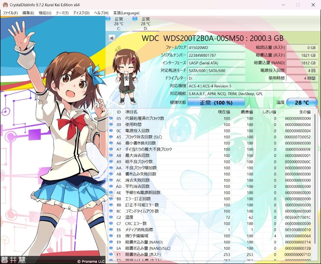This screenshot has height=264, width=321.
Task: Click the 総書込量 (NAND) value 1812 GB
Action: 302,63
